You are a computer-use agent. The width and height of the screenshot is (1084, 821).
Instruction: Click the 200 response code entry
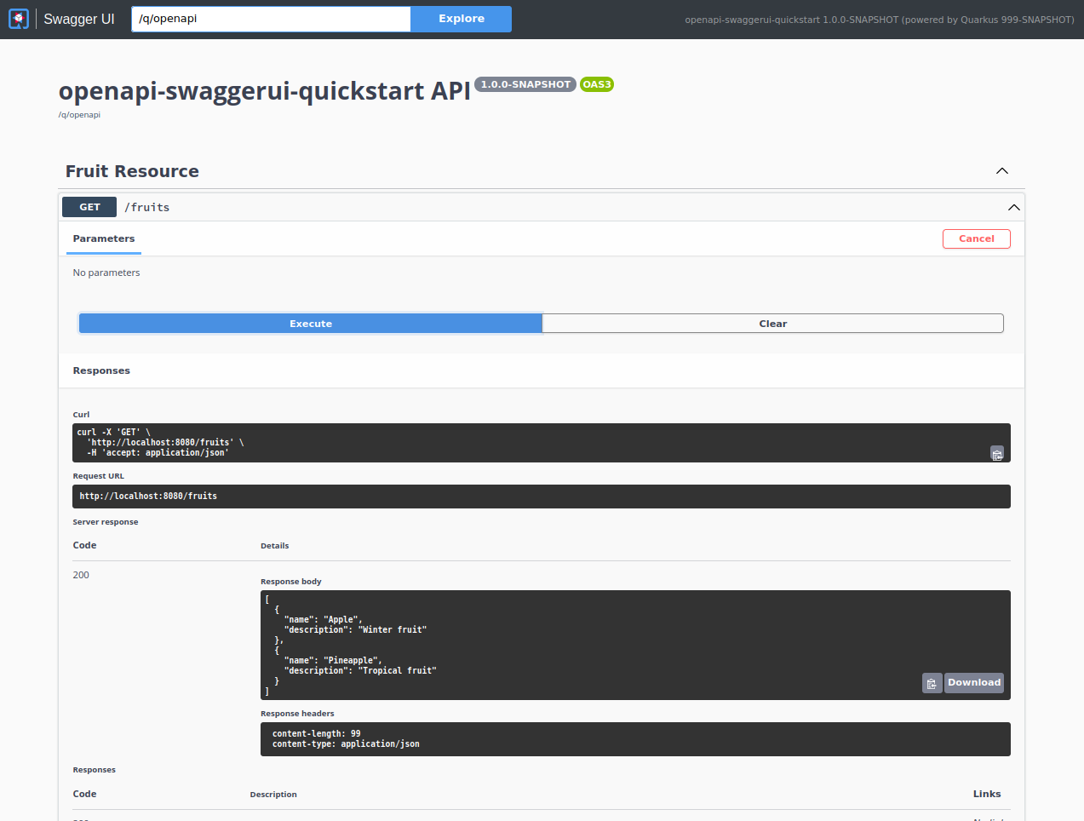pos(80,574)
